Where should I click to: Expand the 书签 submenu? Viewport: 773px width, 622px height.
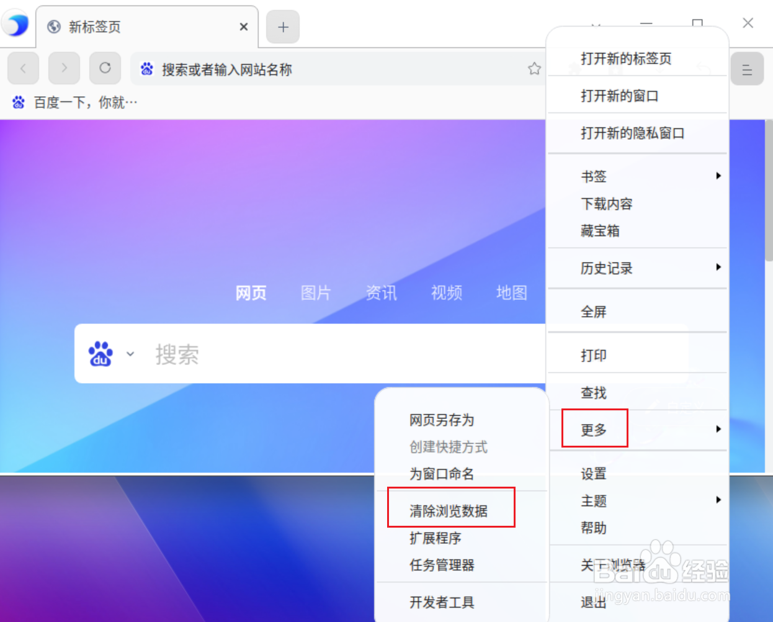point(637,176)
